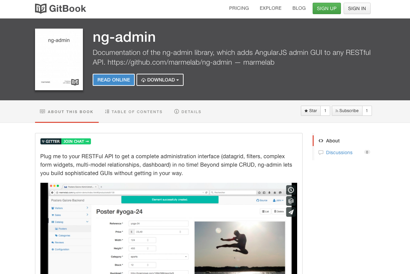Screen dimensions: 410x274
Task: Expand the DOWNLOAD dropdown
Action: pos(160,80)
